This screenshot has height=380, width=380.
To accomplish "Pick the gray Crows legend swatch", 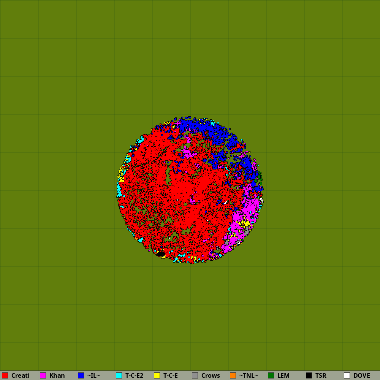I will pos(195,375).
